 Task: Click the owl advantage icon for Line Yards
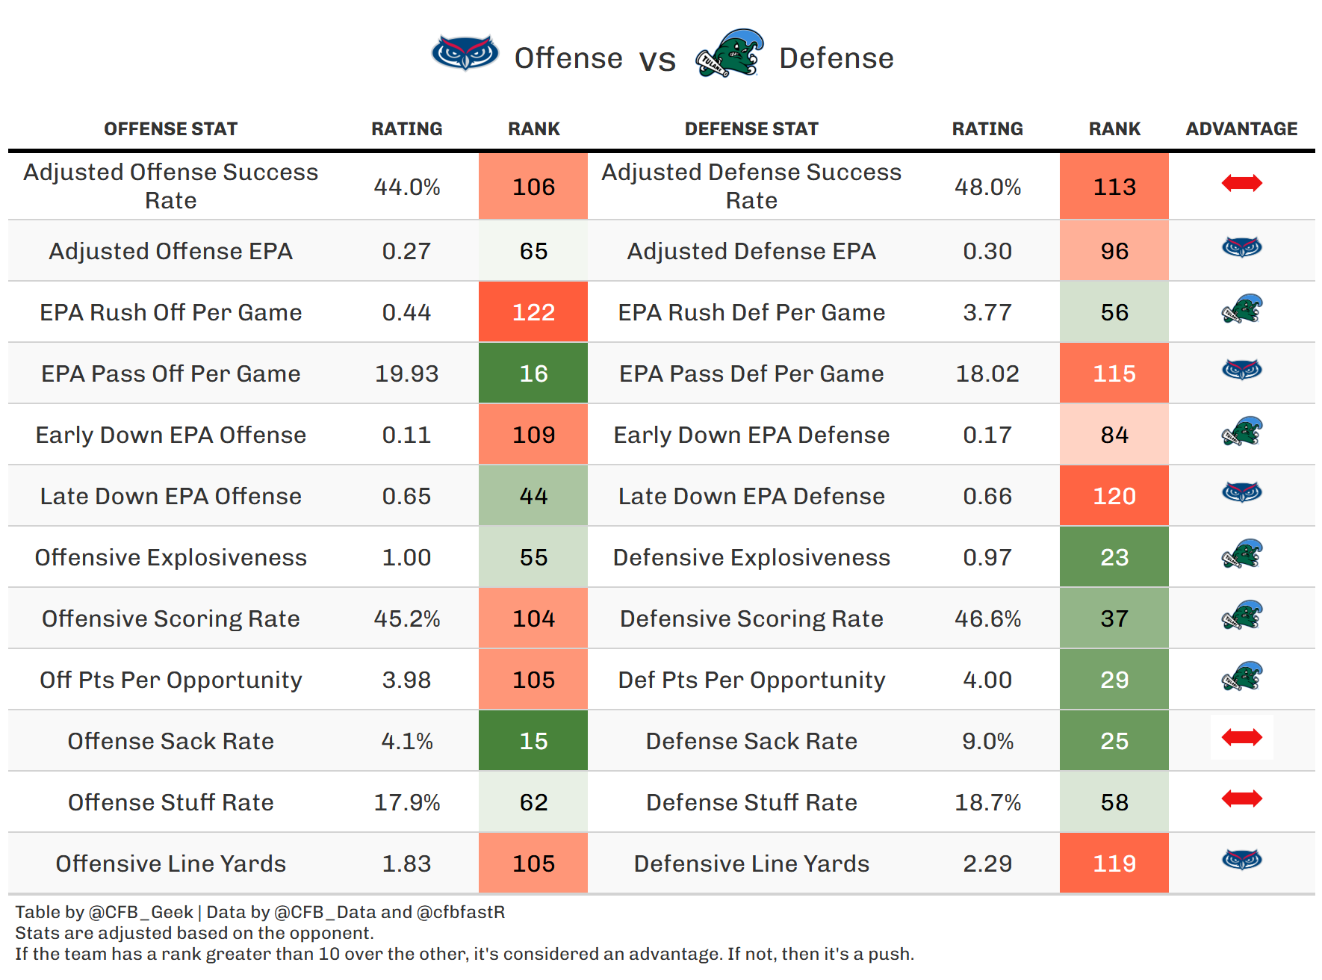[1241, 860]
